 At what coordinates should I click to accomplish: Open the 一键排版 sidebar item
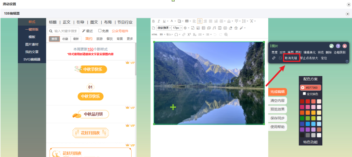click(x=32, y=29)
